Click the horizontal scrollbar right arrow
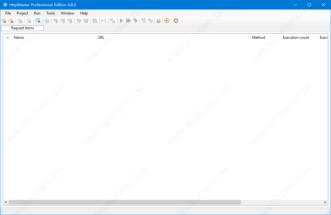 (x=325, y=202)
